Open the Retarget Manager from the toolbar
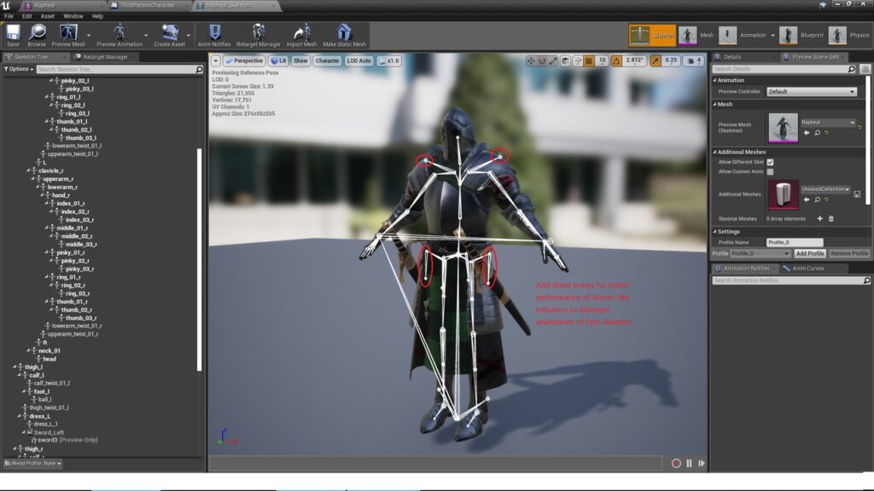Image resolution: width=874 pixels, height=491 pixels. click(x=258, y=33)
